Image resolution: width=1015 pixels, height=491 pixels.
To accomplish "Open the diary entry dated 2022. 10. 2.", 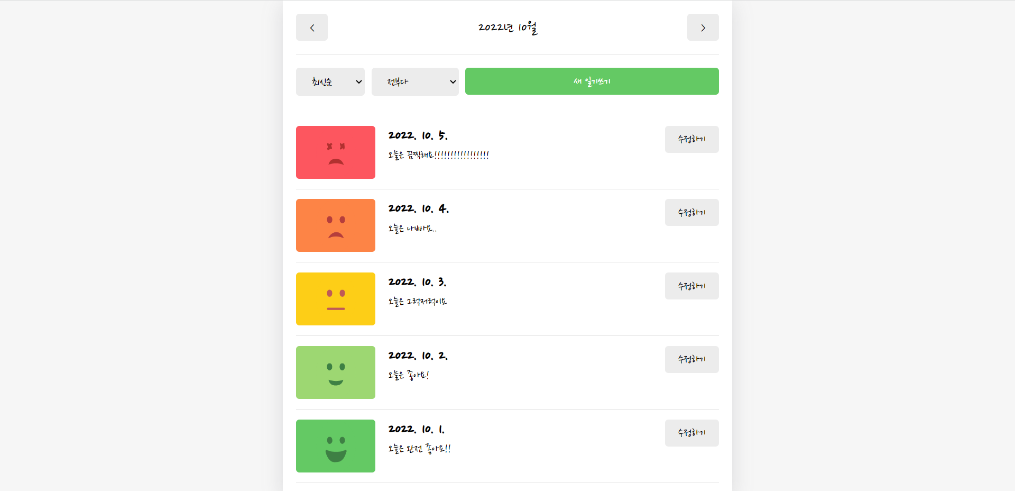I will pyautogui.click(x=418, y=356).
